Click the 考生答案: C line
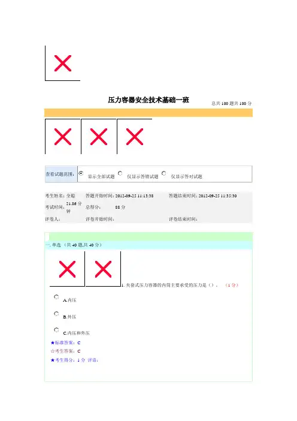Screen dimensions: 297x421 pyautogui.click(x=66, y=351)
